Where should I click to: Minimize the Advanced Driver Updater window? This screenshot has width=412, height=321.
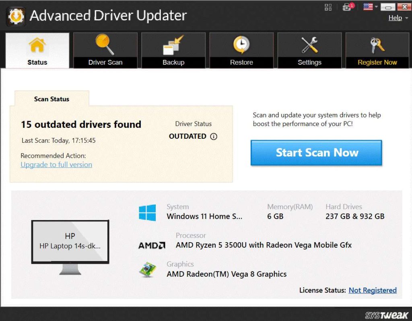point(388,7)
